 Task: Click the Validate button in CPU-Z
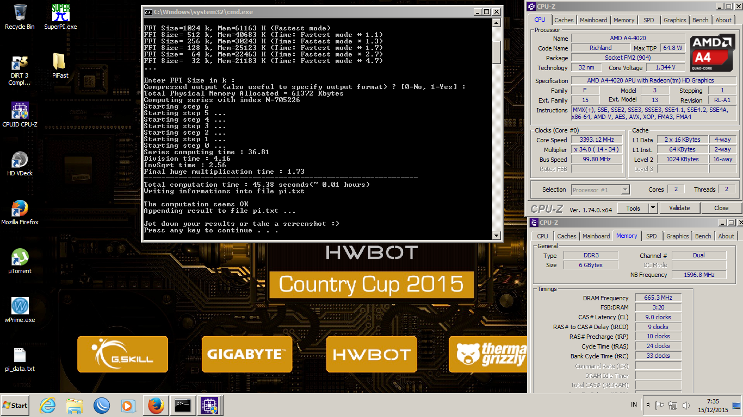679,208
